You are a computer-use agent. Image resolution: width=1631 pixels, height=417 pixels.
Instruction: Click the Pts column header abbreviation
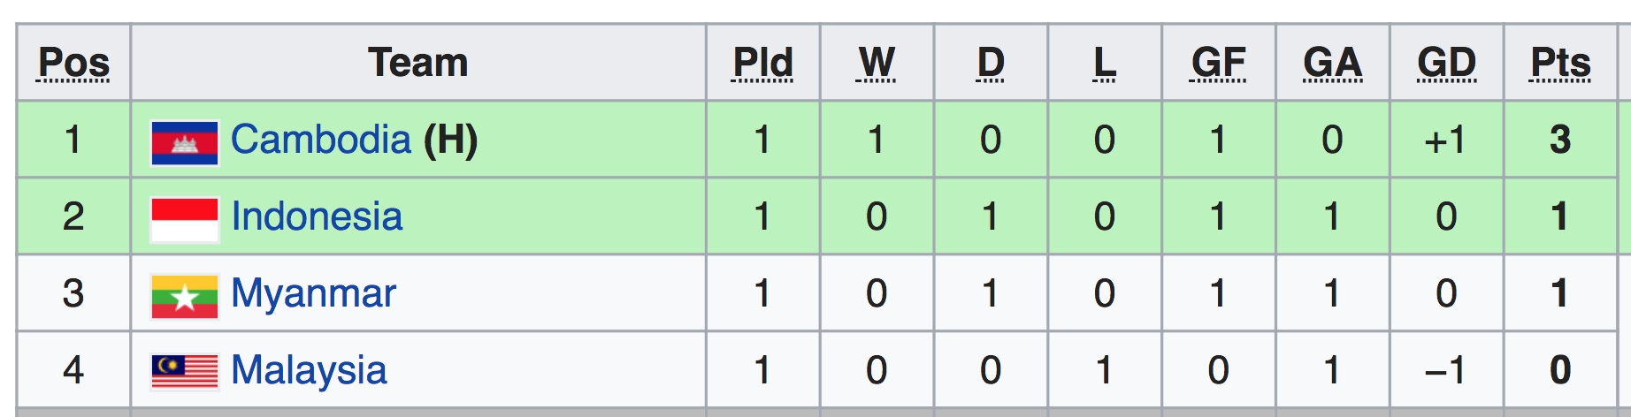click(1560, 63)
